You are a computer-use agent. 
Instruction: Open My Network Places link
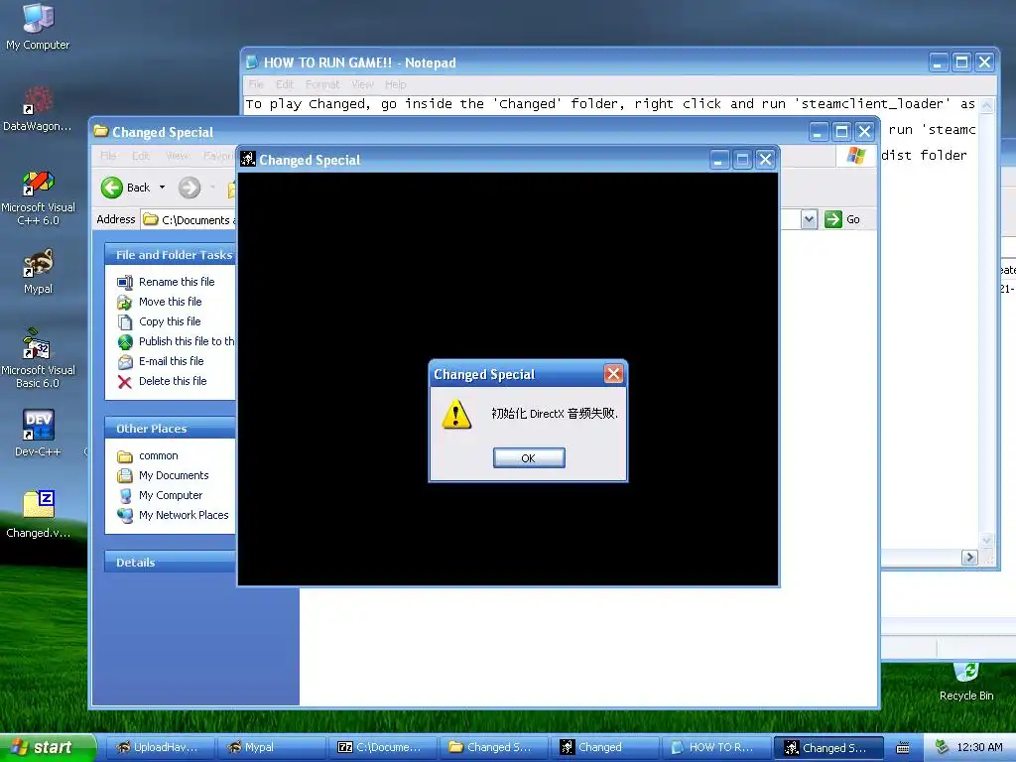point(184,515)
